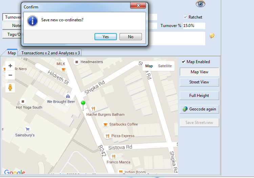Click the Indian Room restaurant icon
254x178 pixels.
click(121, 172)
